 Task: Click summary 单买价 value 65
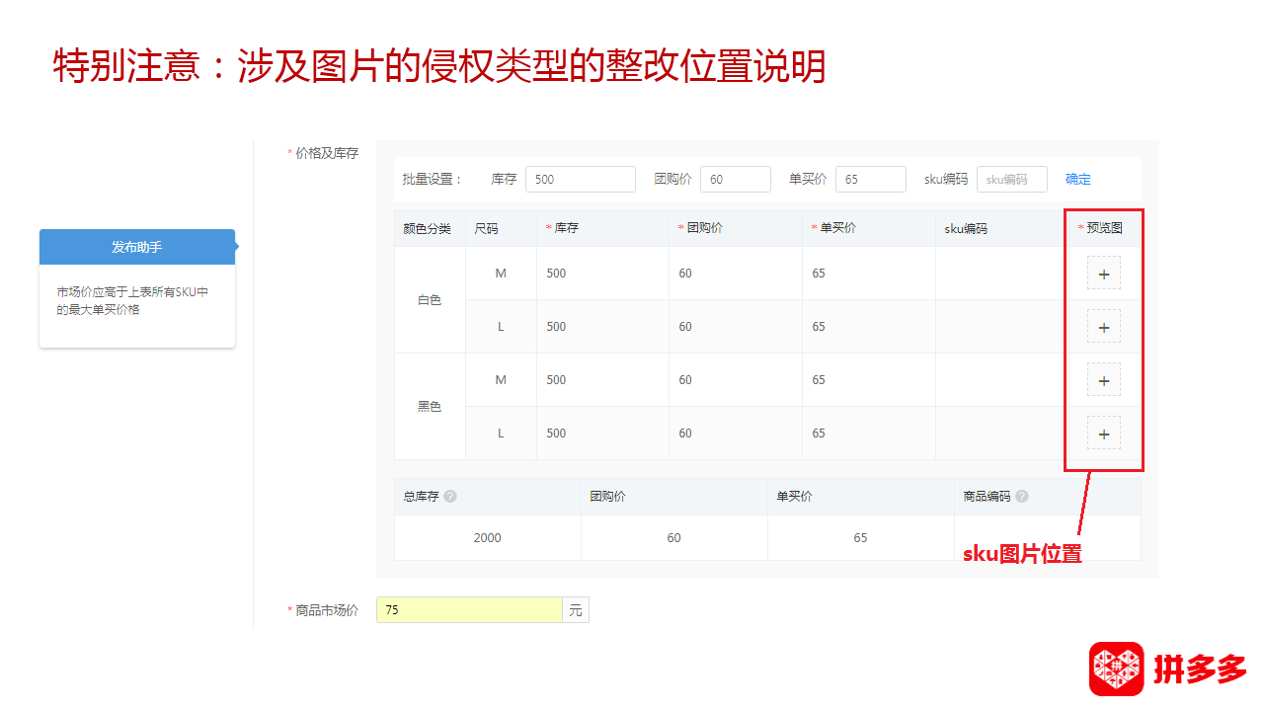(860, 538)
